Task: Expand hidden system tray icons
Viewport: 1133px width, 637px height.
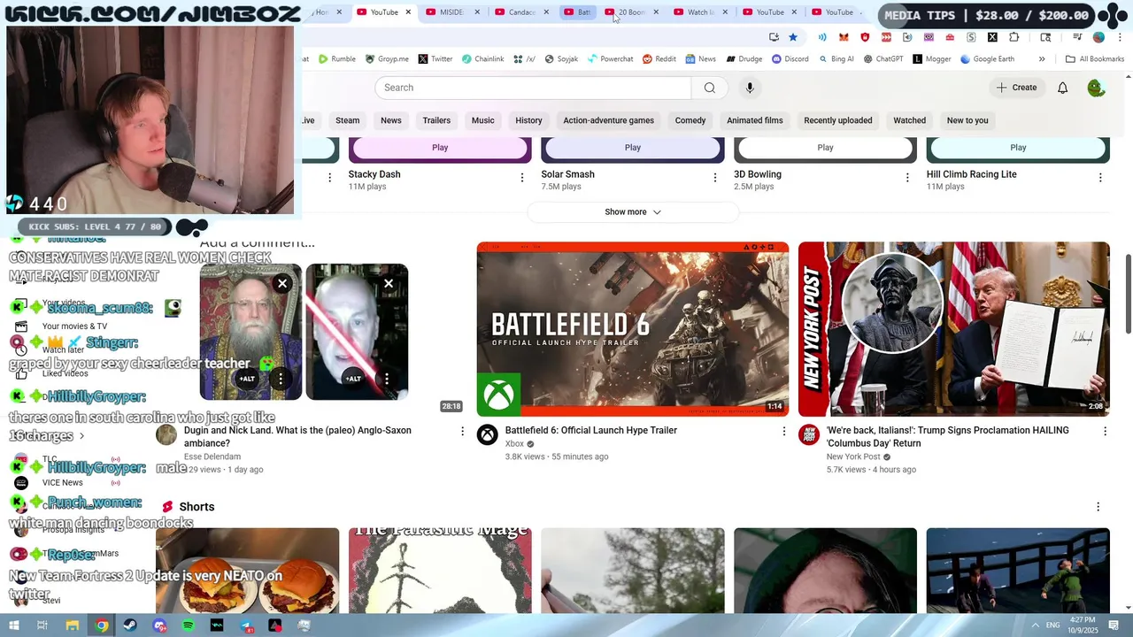Action: pyautogui.click(x=1036, y=625)
